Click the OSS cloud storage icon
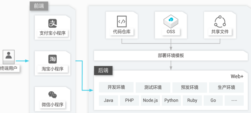The image size is (251, 113). click(171, 21)
